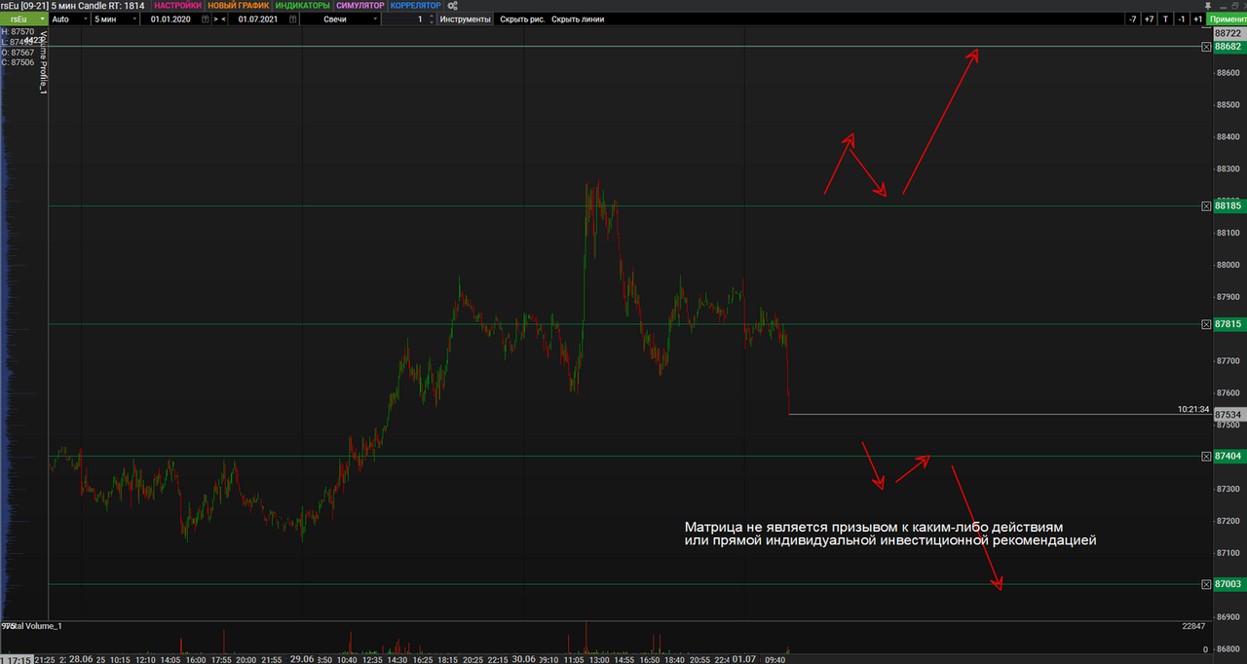Open the НОВЫЙ ГРАФИК menu

click(x=239, y=6)
